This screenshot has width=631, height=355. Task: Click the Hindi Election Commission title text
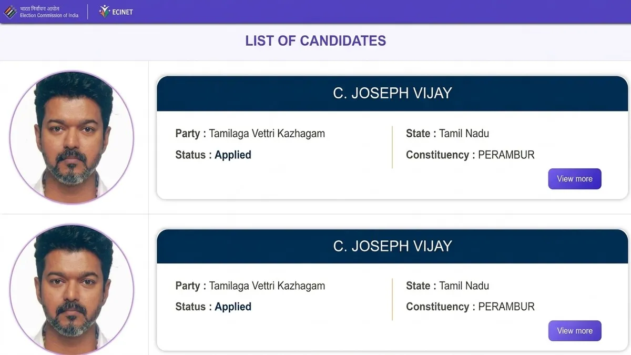40,8
